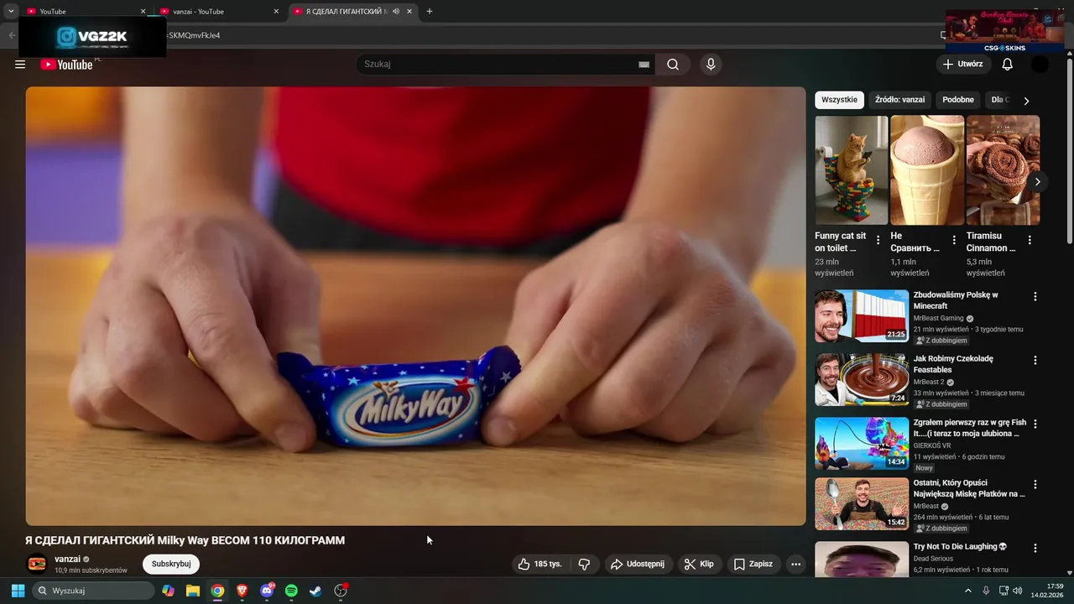Image resolution: width=1074 pixels, height=604 pixels.
Task: Open Zbudowaliśmy Polskę w Minecraft thumbnail
Action: pos(862,316)
